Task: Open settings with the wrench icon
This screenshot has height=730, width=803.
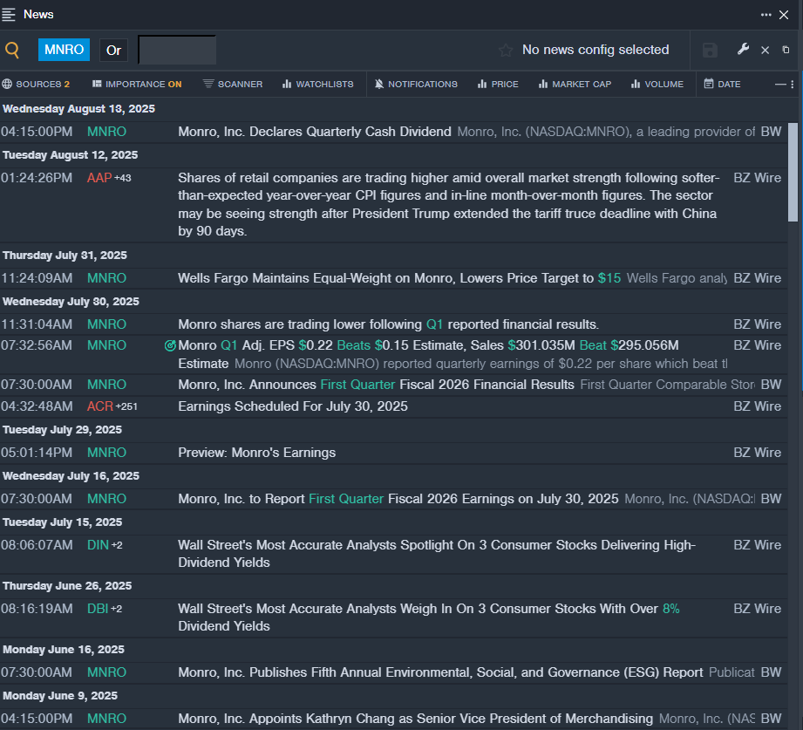Action: point(743,49)
